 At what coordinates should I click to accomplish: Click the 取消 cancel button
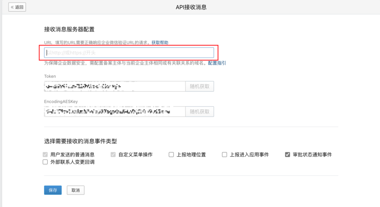tap(75, 190)
